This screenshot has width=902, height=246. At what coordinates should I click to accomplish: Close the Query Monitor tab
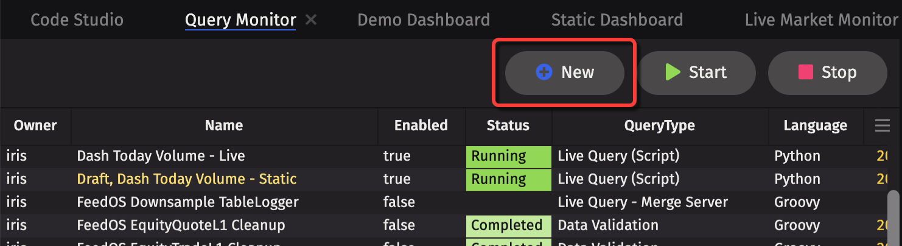click(311, 20)
